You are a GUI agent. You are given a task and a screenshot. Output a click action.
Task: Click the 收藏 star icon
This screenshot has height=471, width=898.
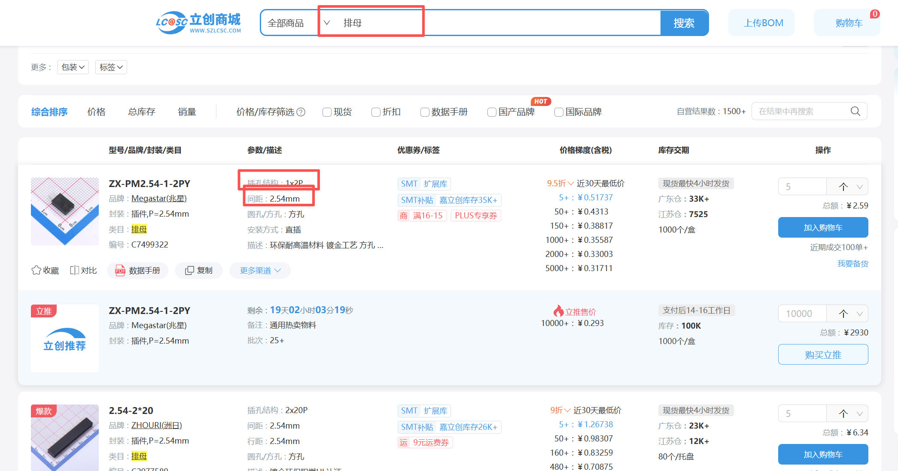(x=36, y=270)
